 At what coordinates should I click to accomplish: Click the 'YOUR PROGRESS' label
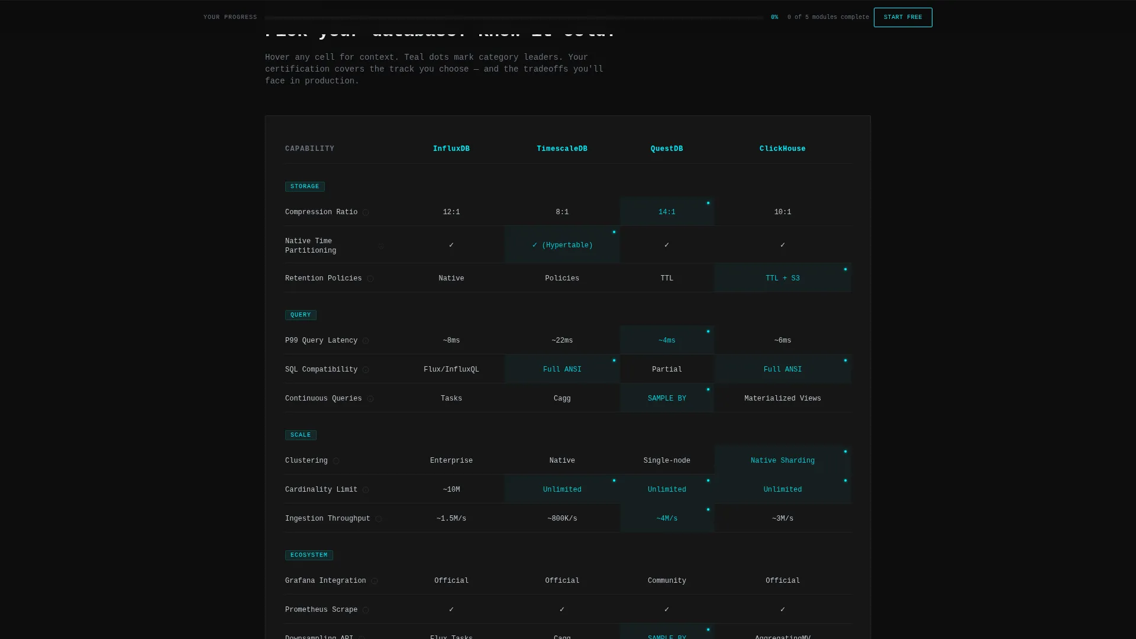tap(230, 17)
